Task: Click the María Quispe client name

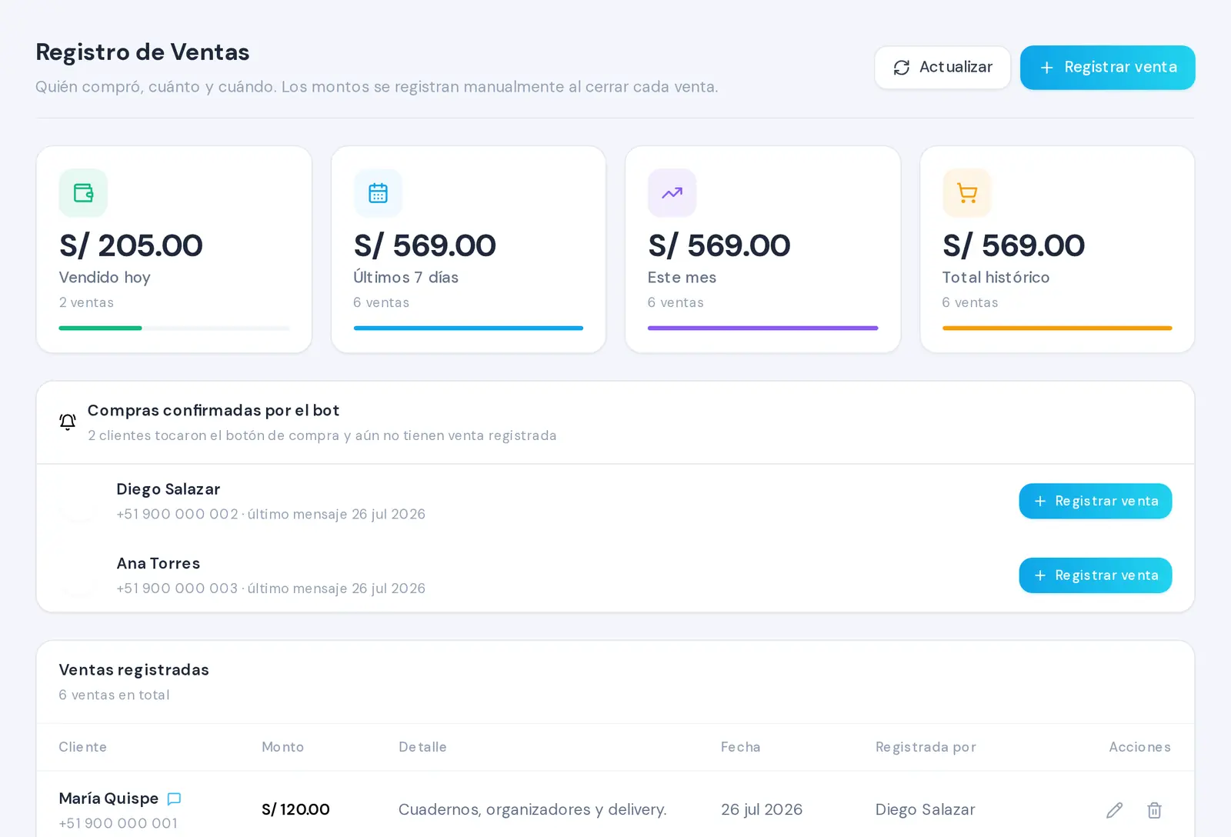Action: click(108, 799)
